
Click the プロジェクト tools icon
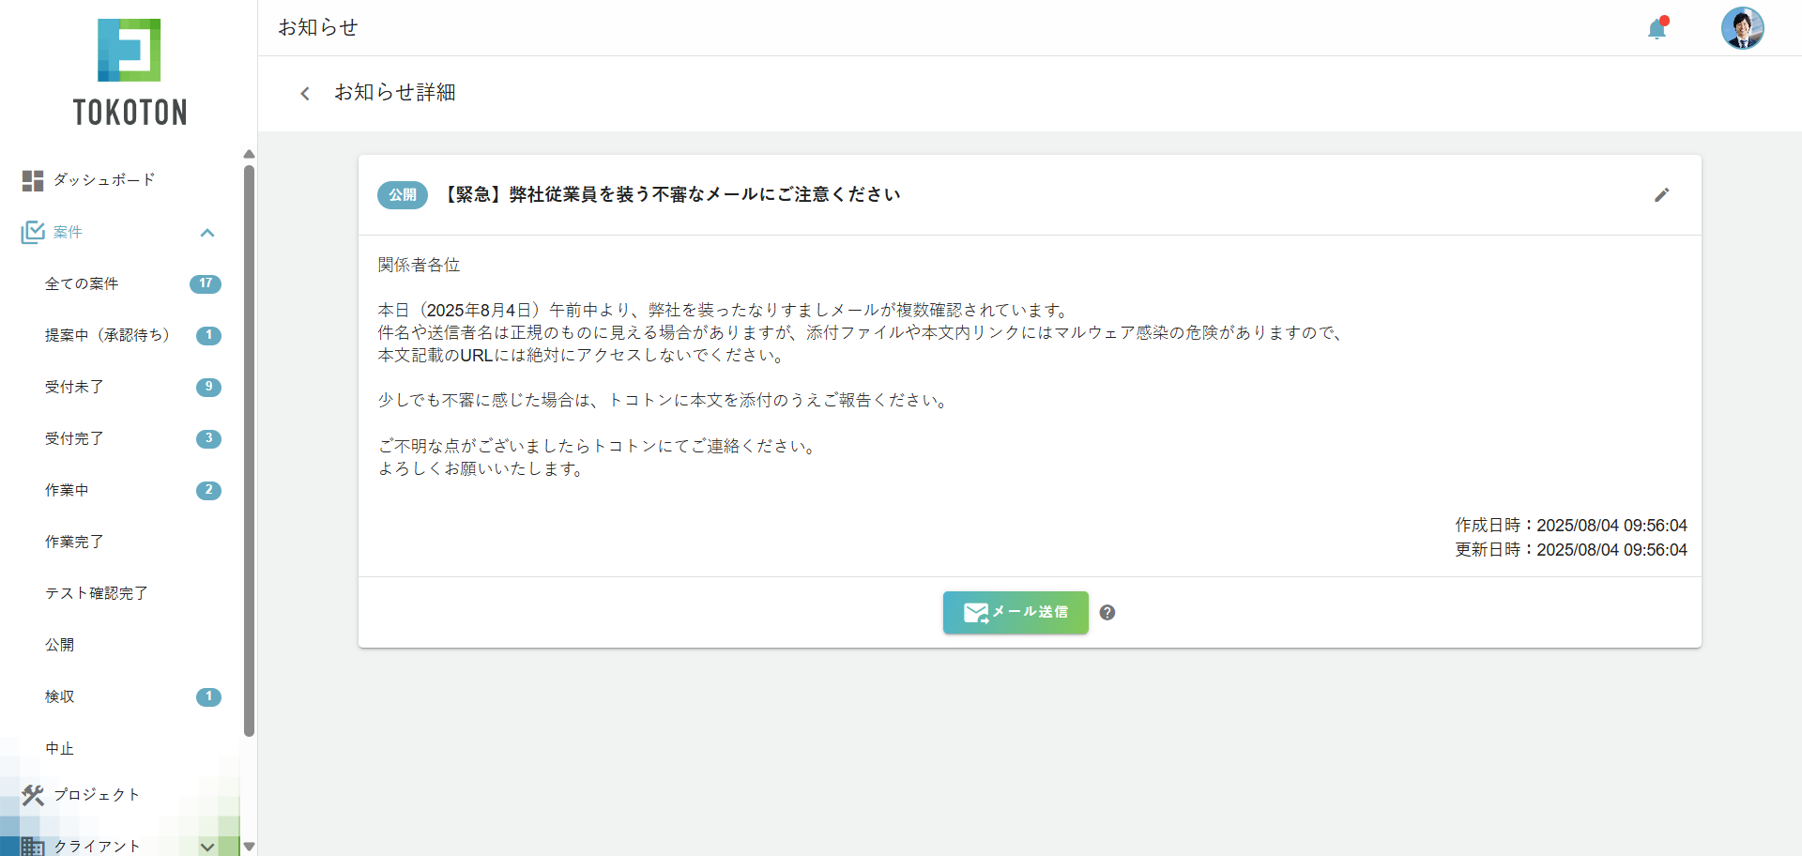tap(33, 795)
